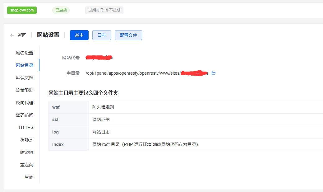The image size is (323, 192).
Task: Switch to the 基本 tab
Action: (79, 35)
